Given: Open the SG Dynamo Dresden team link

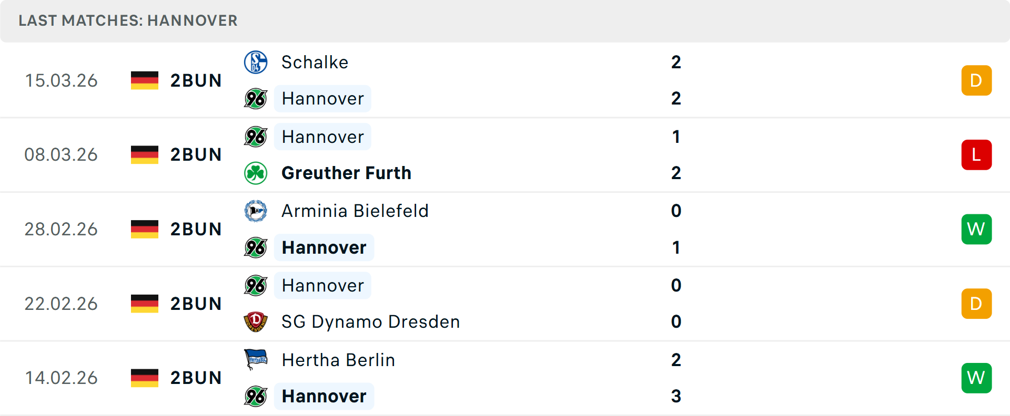Looking at the screenshot, I should (x=370, y=321).
